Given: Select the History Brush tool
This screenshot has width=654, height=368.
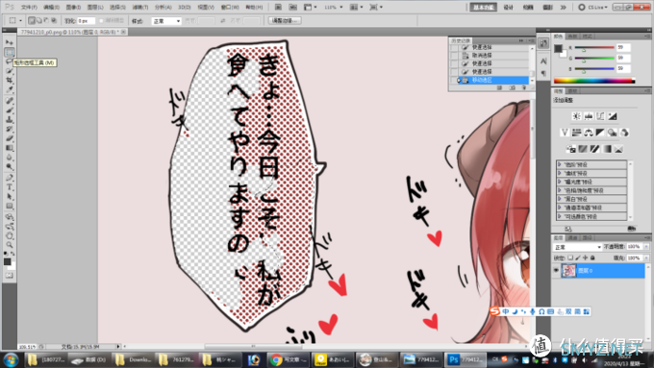Looking at the screenshot, I should 10,129.
